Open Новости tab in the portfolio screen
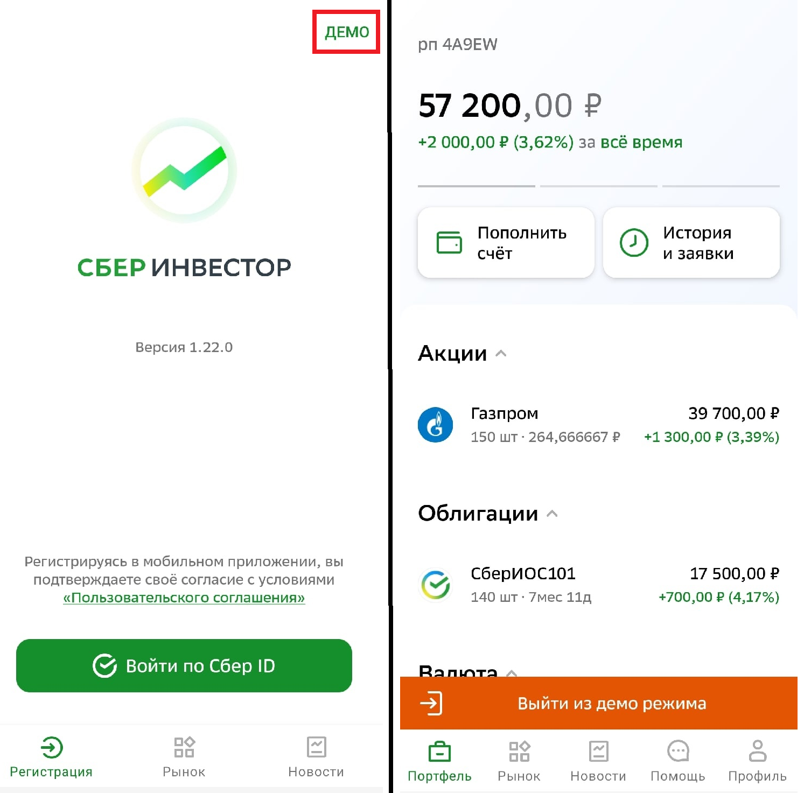This screenshot has height=793, width=804. 598,761
